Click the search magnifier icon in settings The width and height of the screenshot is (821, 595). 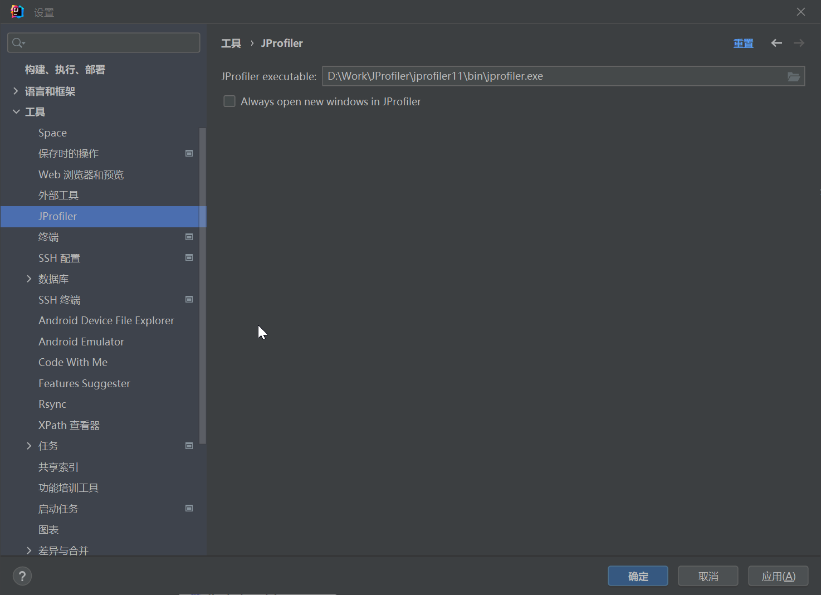click(x=18, y=43)
